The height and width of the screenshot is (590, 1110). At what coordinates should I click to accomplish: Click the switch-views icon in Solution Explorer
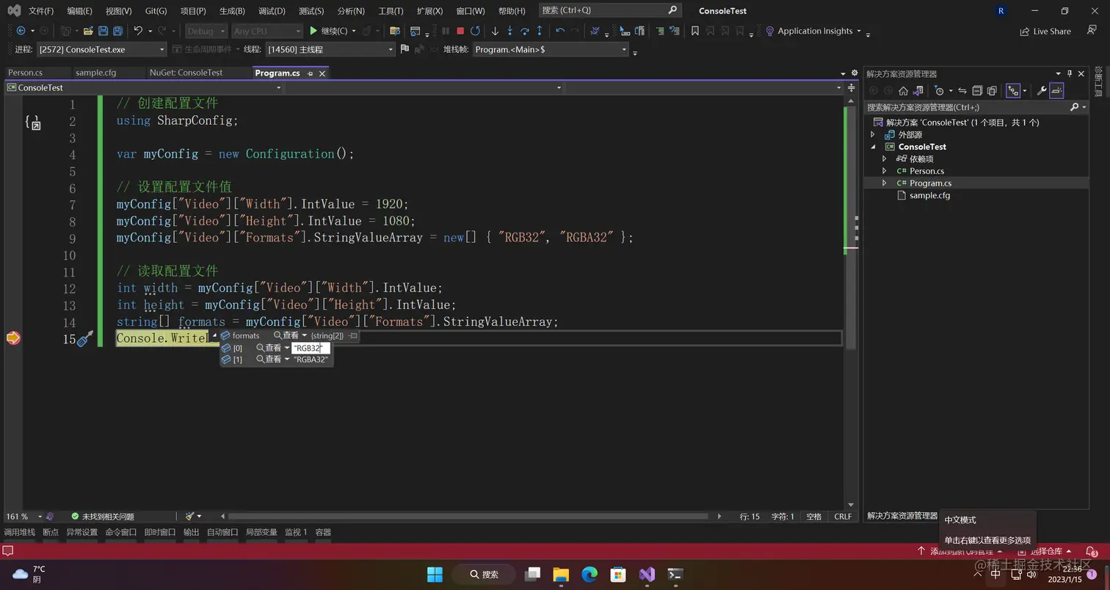918,91
